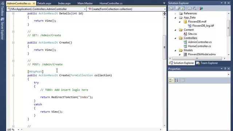Collapse the App_Data folder node
The height and width of the screenshot is (131, 233).
coord(175,18)
